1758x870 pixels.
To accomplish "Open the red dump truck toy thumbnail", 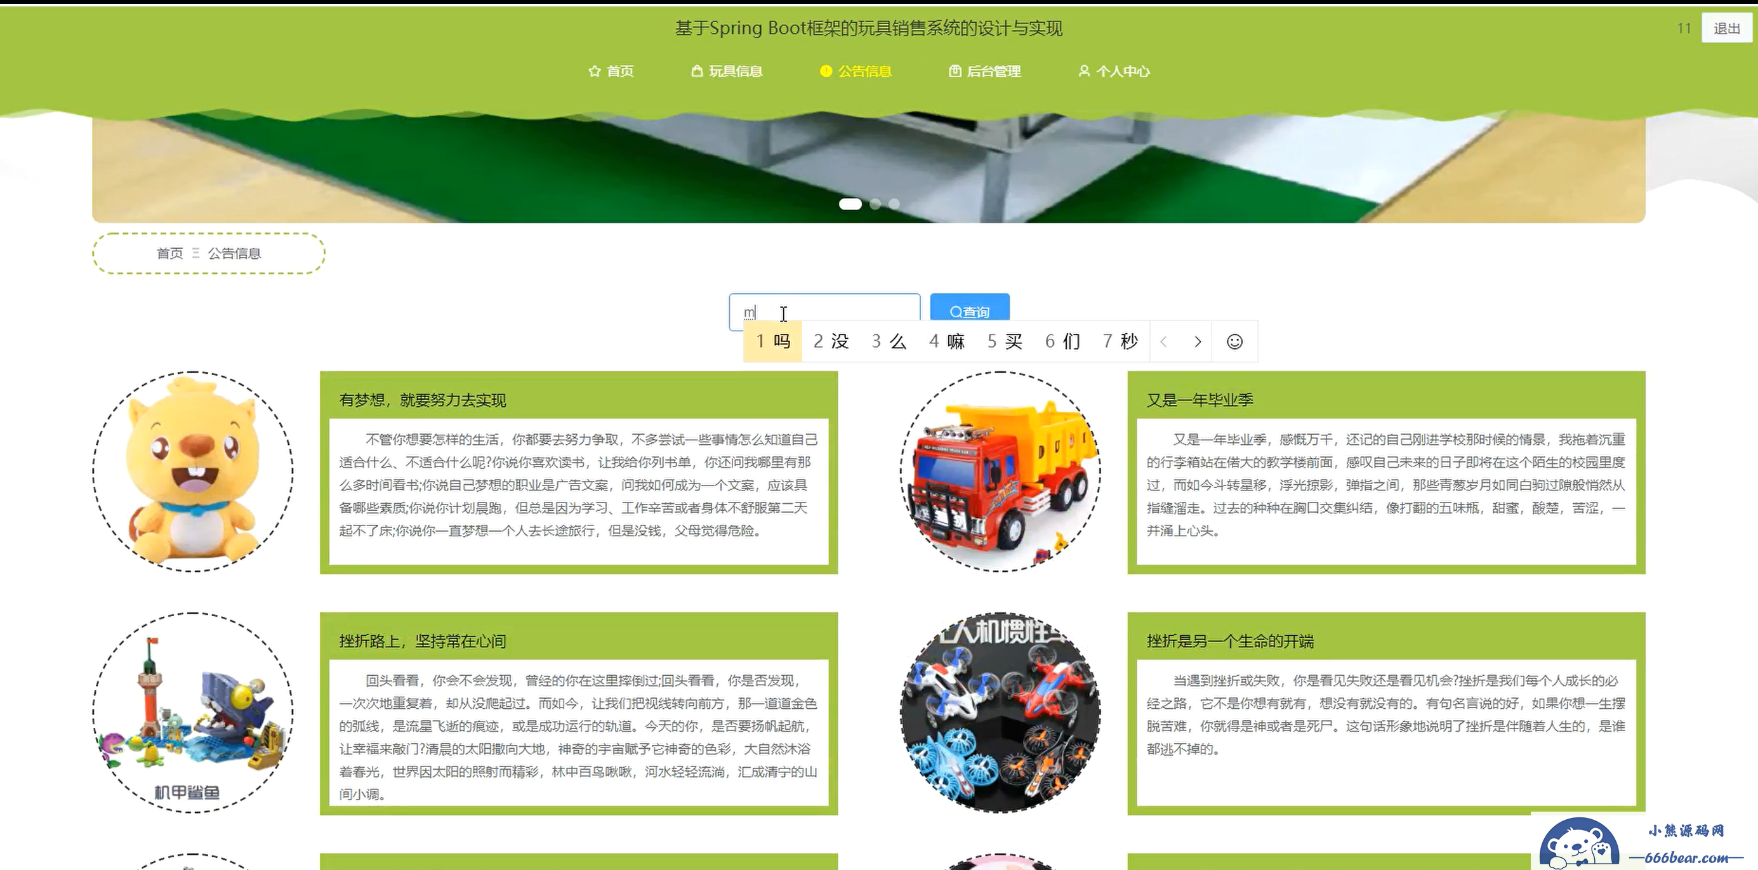I will (x=1000, y=471).
